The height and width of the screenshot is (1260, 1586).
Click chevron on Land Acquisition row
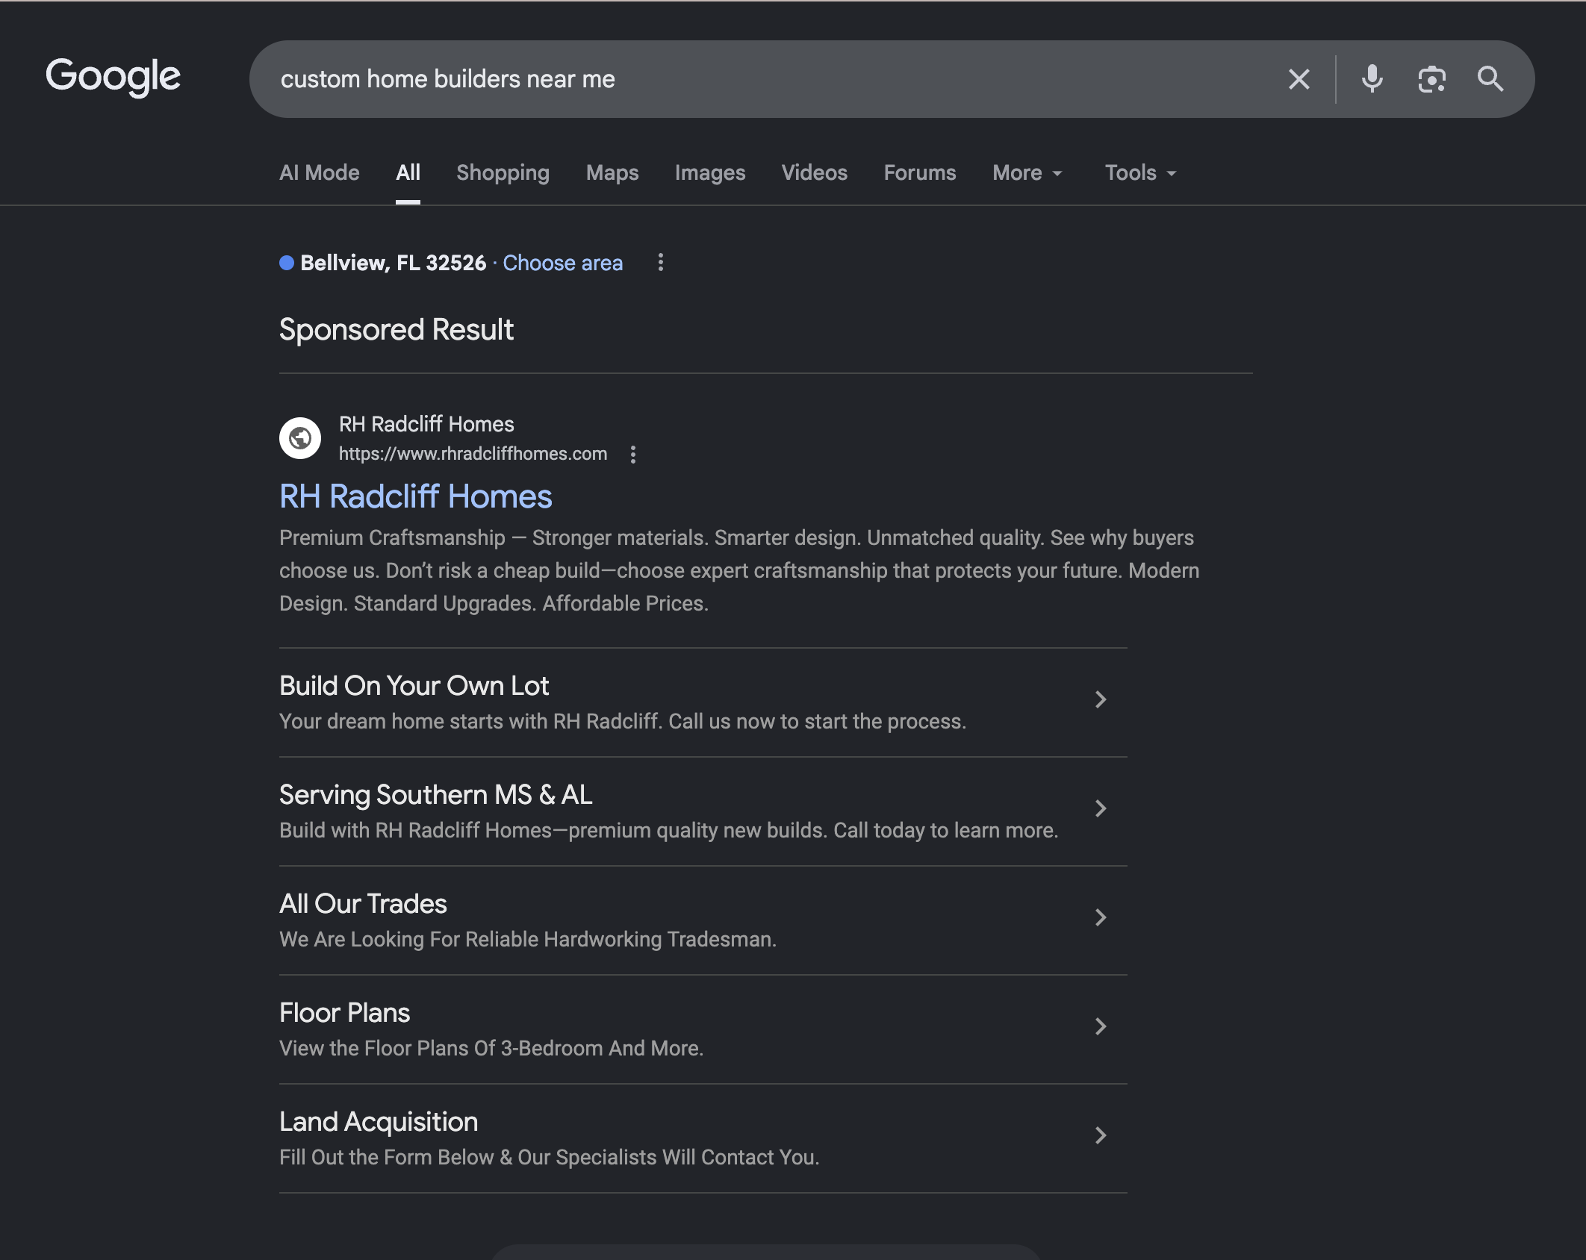[1101, 1135]
